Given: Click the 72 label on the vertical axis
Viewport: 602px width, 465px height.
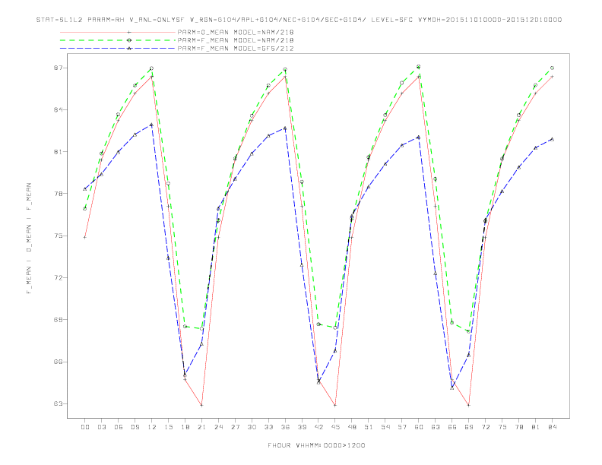Looking at the screenshot, I should pos(59,278).
